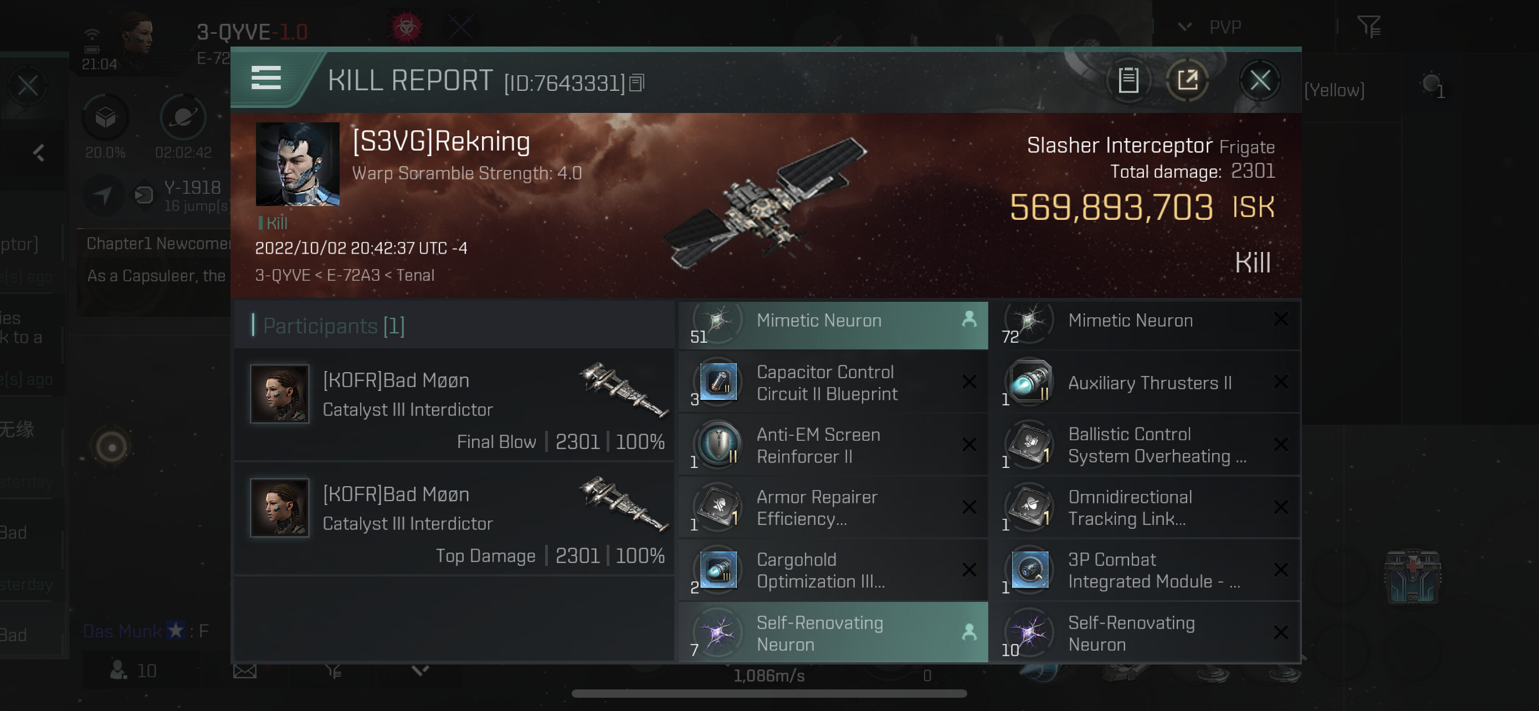
Task: Close the kill report window
Action: pyautogui.click(x=1260, y=80)
